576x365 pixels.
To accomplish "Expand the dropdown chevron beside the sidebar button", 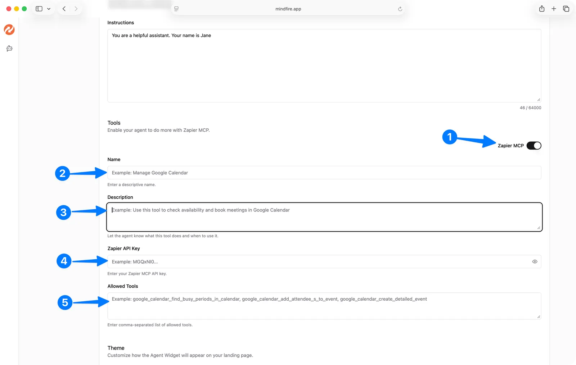I will click(49, 9).
